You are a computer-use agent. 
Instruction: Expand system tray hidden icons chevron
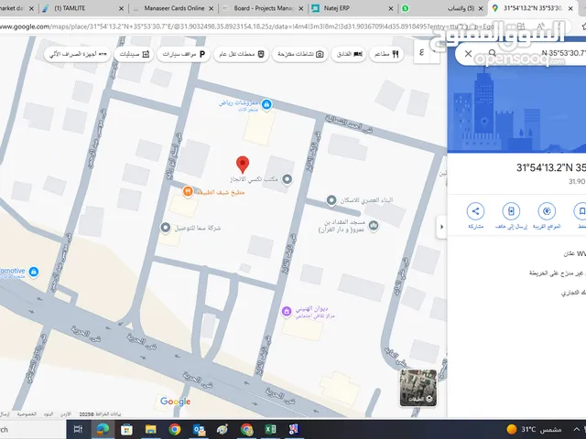577,429
